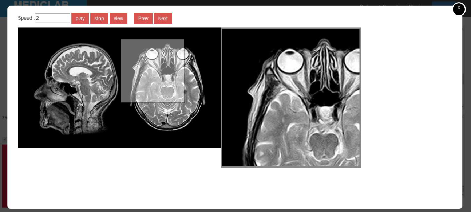Click the gray magnifier lens square
471x212 pixels.
tap(153, 71)
